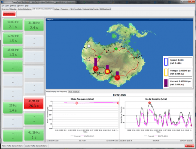Switch to the Admin tab
The width and height of the screenshot is (196, 149).
point(96,9)
